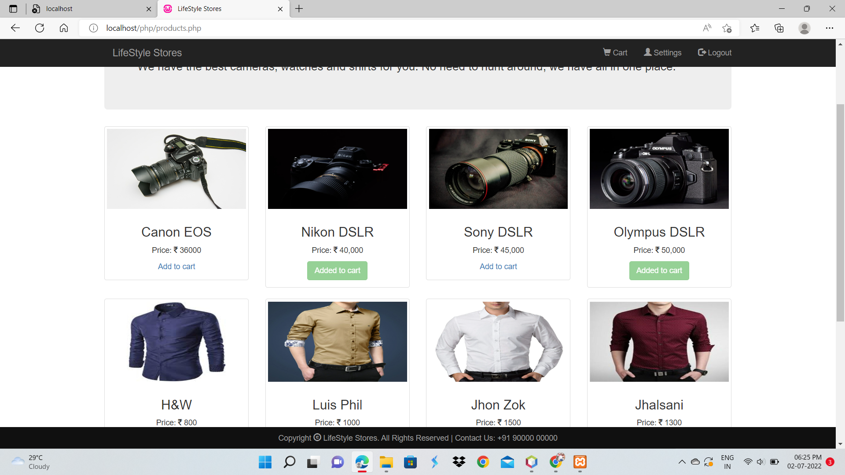
Task: Open the tab actions menu icon
Action: tap(13, 9)
